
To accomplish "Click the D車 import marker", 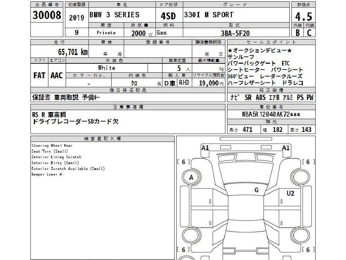I will tap(170, 83).
